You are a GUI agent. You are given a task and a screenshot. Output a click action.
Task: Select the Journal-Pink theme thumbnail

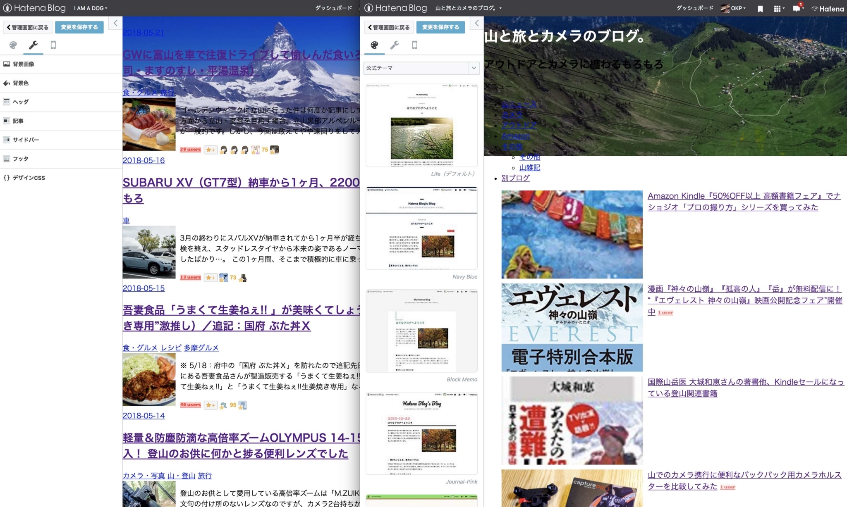click(421, 433)
